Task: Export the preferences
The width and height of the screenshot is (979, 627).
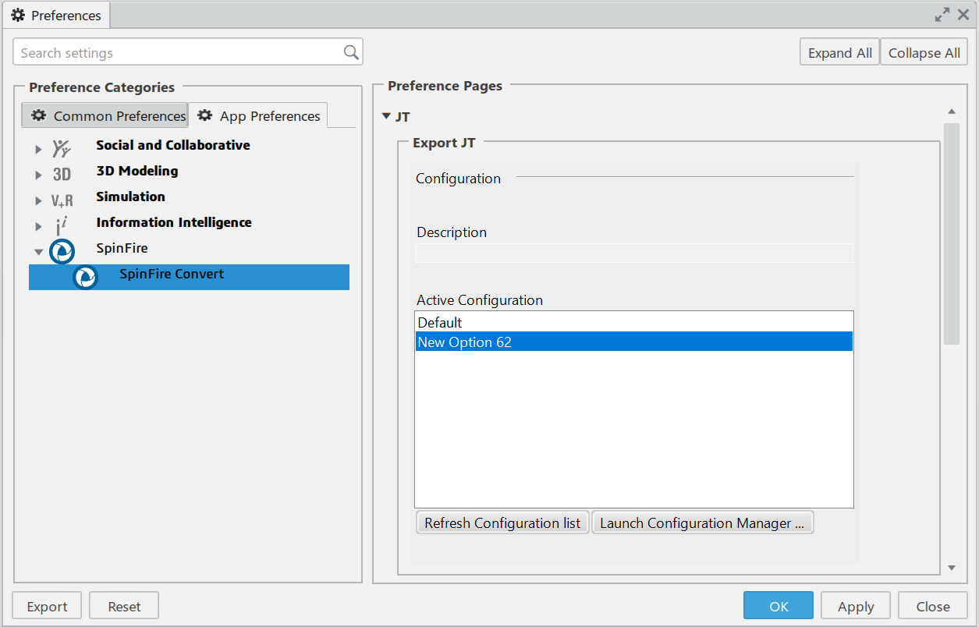Action: (x=48, y=606)
